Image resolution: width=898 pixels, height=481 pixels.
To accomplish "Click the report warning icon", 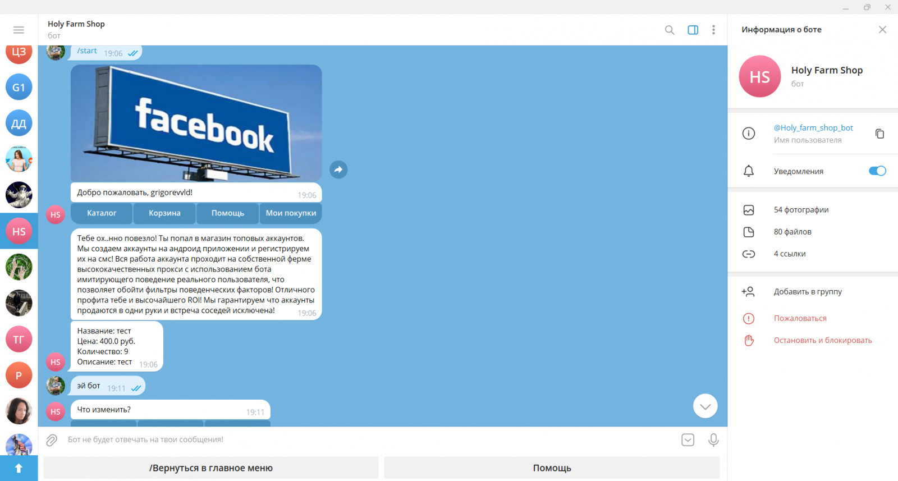I will click(749, 318).
